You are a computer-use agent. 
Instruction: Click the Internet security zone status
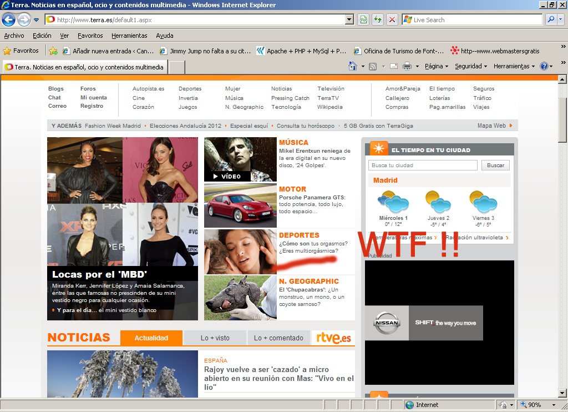click(422, 405)
